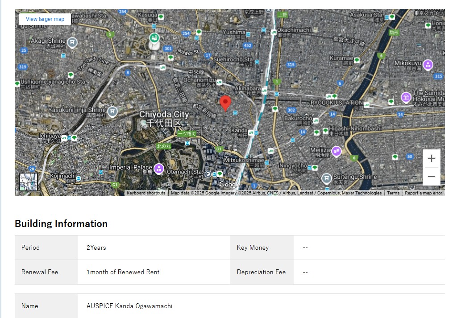Zoom out on the map
Viewport: 457px width, 318px height.
[432, 177]
